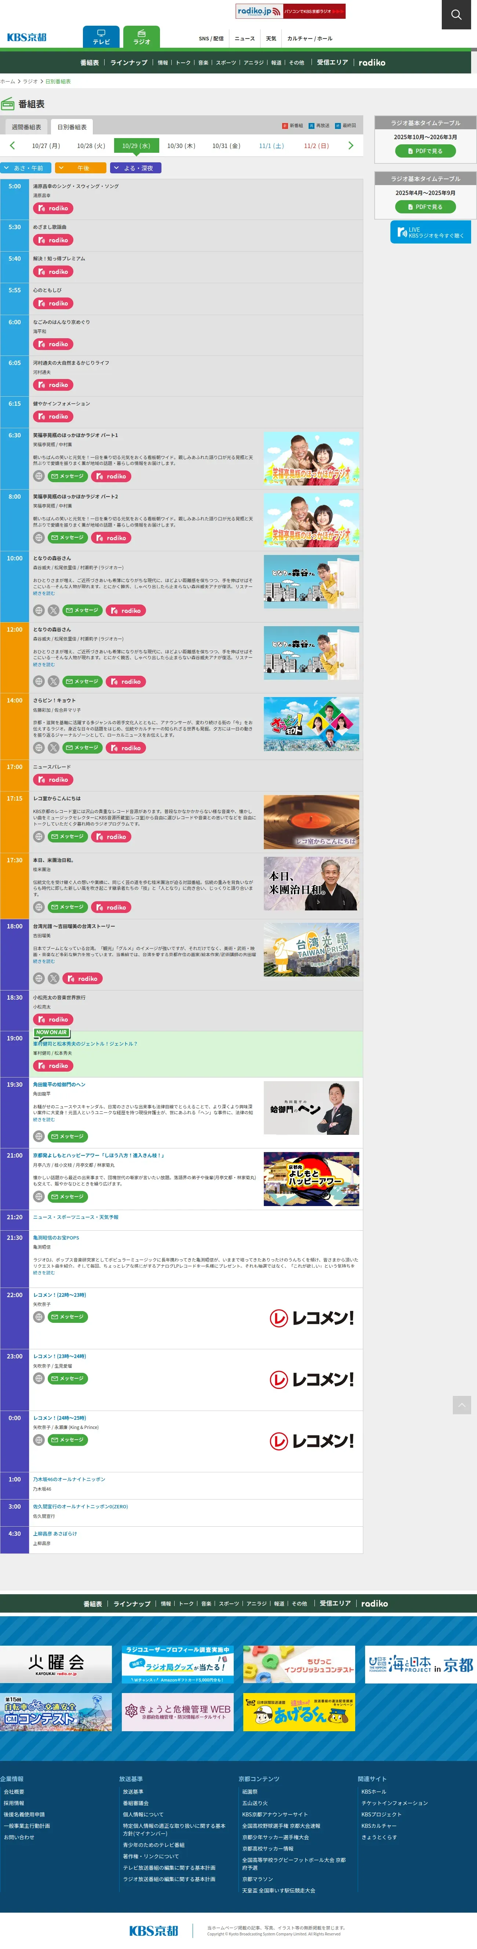Open radiko link in top navigation bar

tap(372, 63)
